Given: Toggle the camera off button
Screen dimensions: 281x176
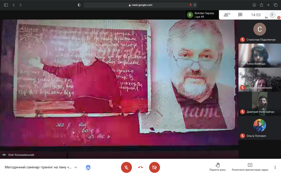Looking at the screenshot, I should (155, 167).
